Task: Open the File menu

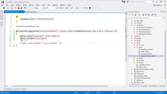Action: click(x=2, y=5)
